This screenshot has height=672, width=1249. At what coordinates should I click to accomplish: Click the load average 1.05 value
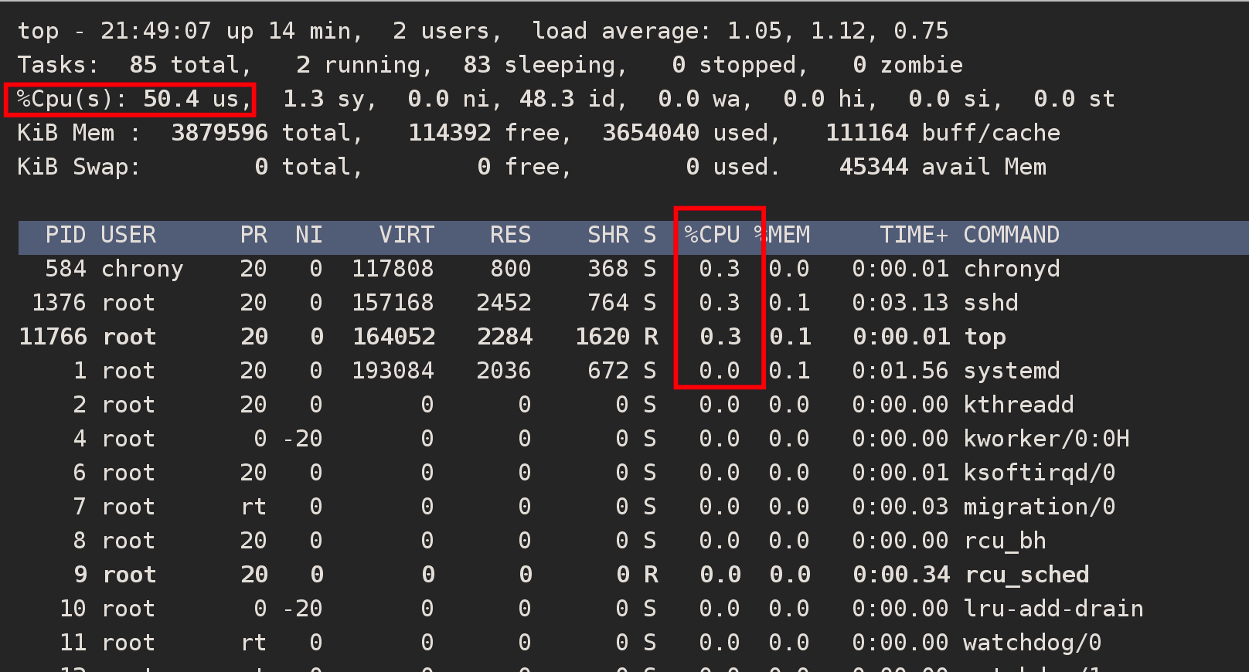click(x=754, y=31)
